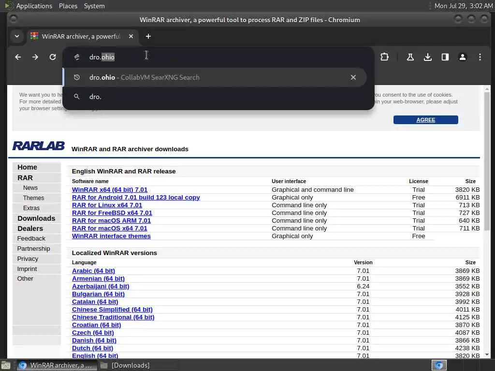Open the Downloads toolbar icon
495x371 pixels.
(428, 57)
